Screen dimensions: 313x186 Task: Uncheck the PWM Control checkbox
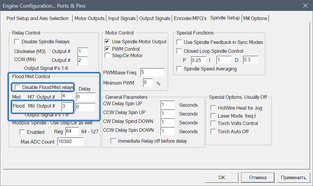[x=108, y=49]
